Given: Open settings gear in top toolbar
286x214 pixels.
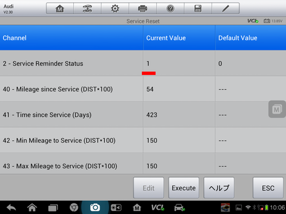Looking at the screenshot, I should pos(115,8).
